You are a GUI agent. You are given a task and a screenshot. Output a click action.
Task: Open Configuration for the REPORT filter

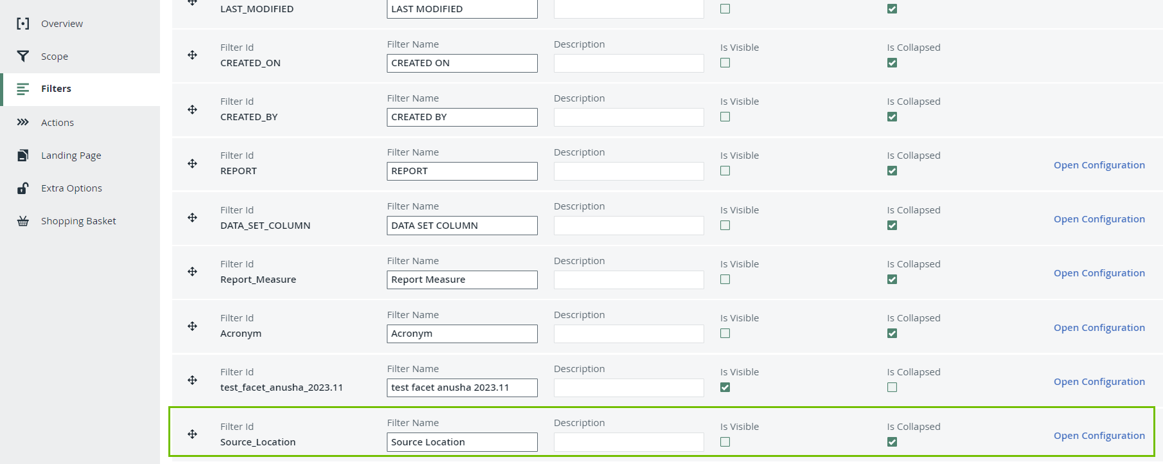[x=1099, y=165]
